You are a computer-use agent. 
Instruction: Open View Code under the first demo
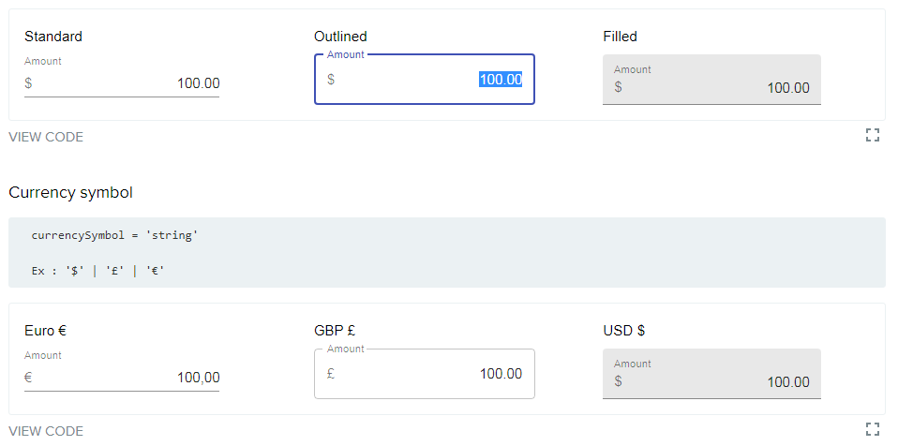pyautogui.click(x=46, y=137)
